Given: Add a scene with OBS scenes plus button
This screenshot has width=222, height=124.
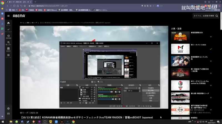Looking at the screenshot, I should click(61, 103).
